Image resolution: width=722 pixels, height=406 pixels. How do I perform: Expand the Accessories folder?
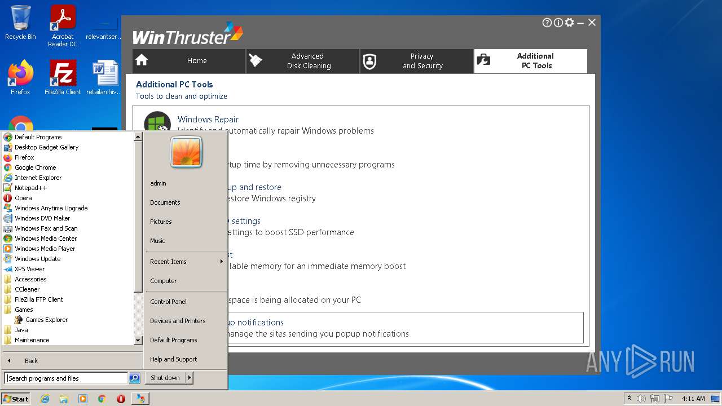pyautogui.click(x=30, y=279)
